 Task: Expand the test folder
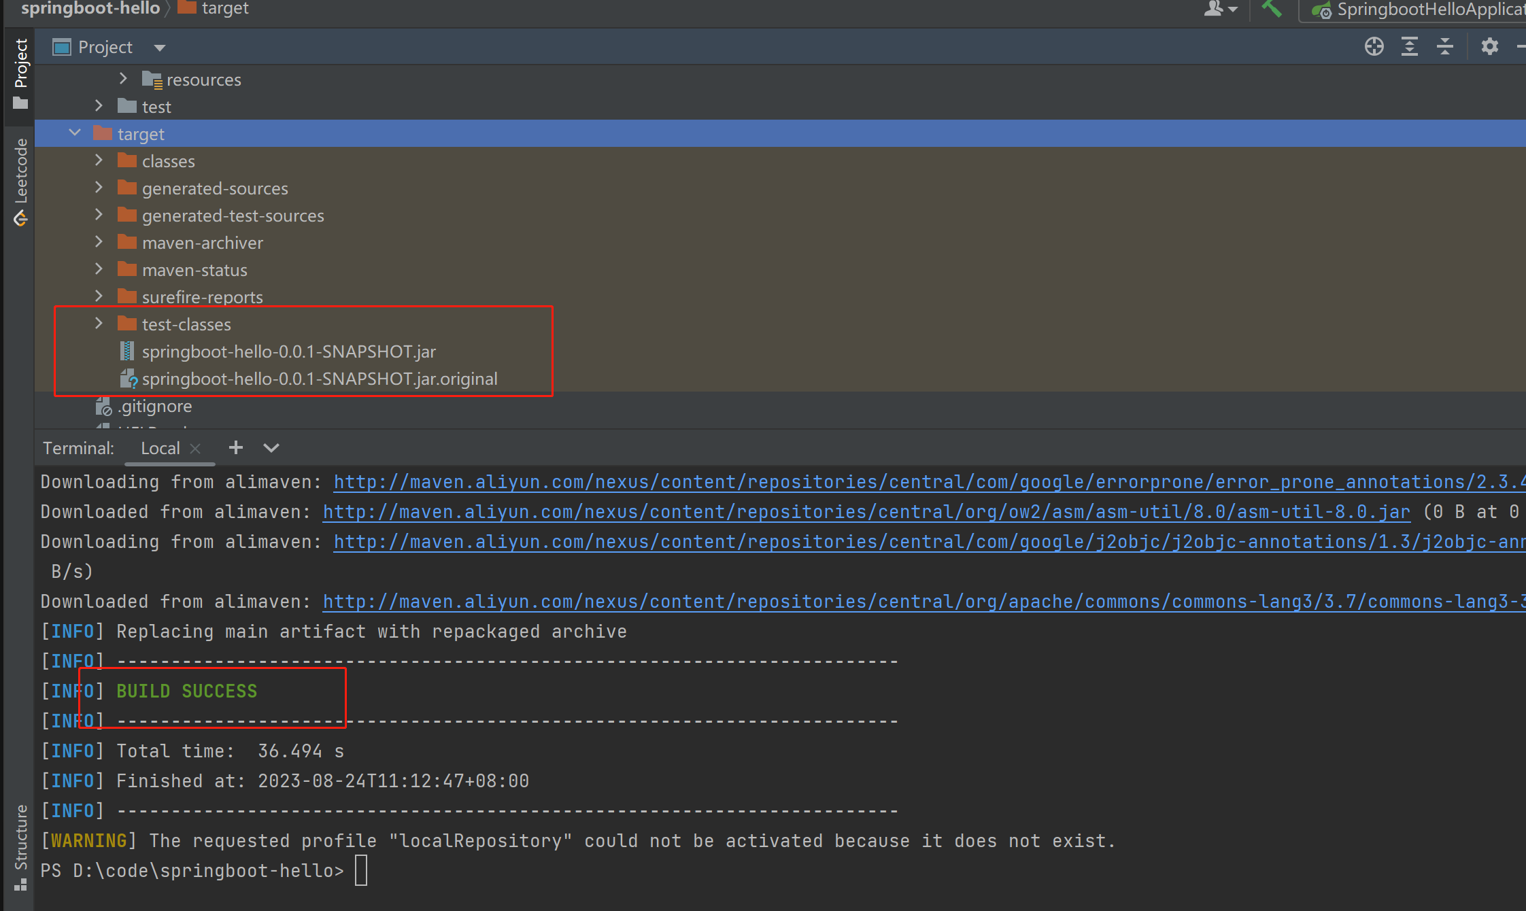[99, 106]
